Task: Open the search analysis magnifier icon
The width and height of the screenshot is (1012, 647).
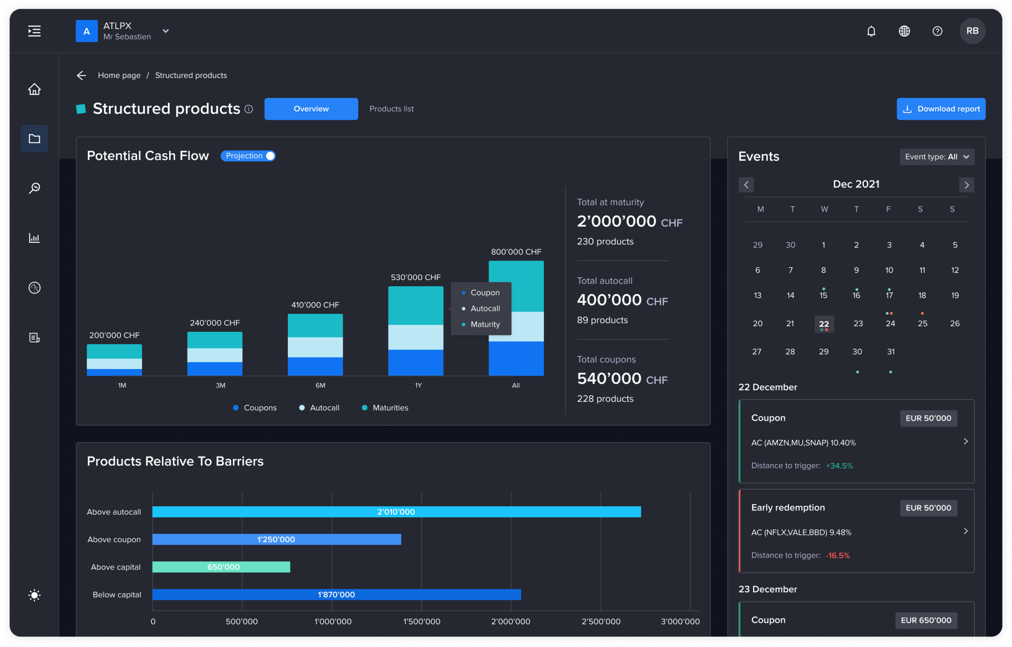Action: coord(34,188)
